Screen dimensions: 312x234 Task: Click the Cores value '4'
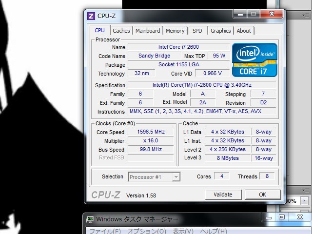click(x=222, y=176)
